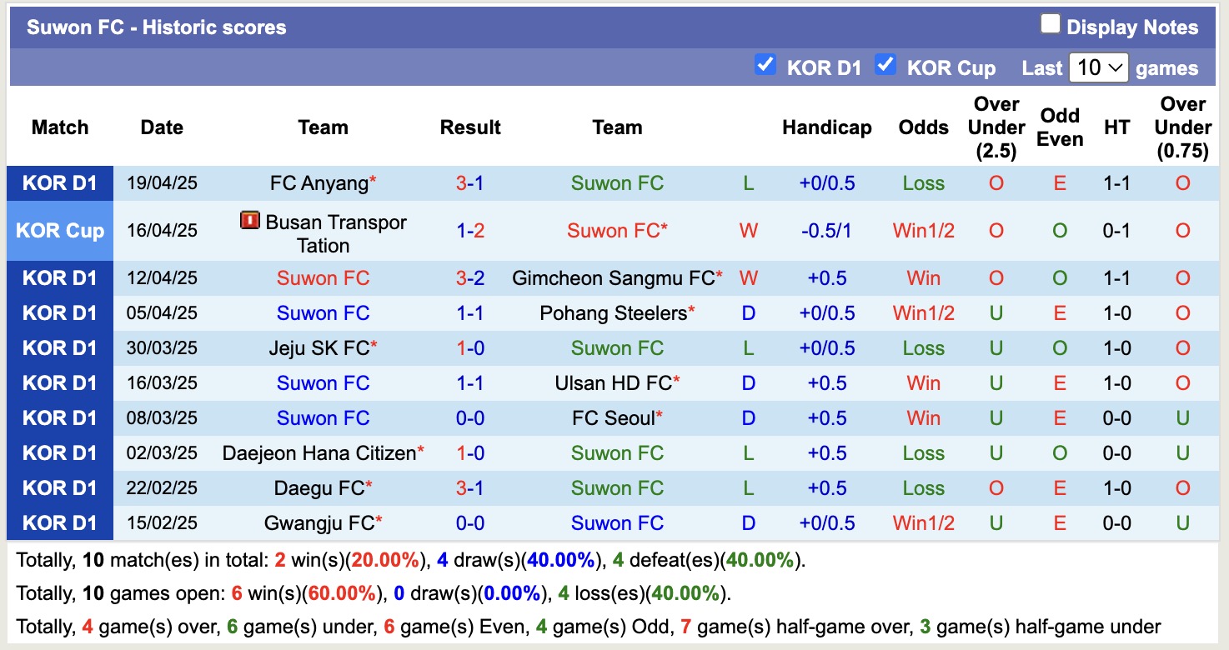This screenshot has height=650, width=1229.
Task: Open FC Anyang team page
Action: 318,182
